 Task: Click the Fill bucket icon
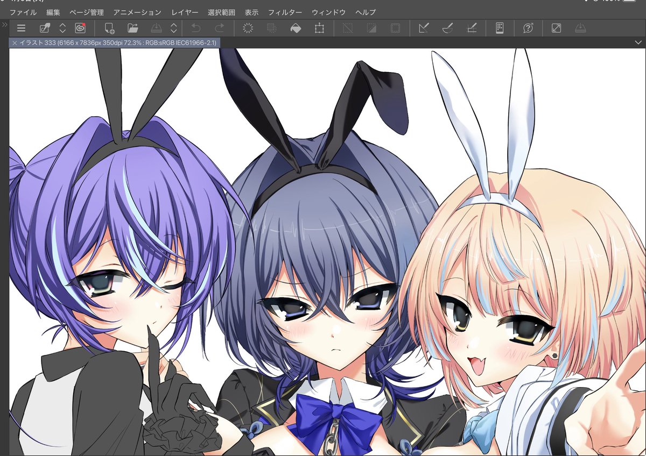click(296, 28)
